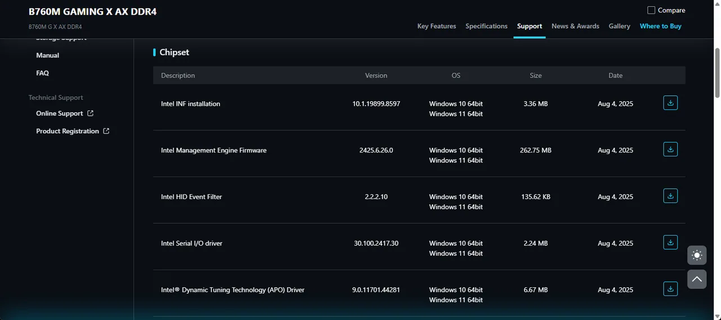The width and height of the screenshot is (721, 320).
Task: Click 'Intel INF installation' description text
Action: (190, 104)
